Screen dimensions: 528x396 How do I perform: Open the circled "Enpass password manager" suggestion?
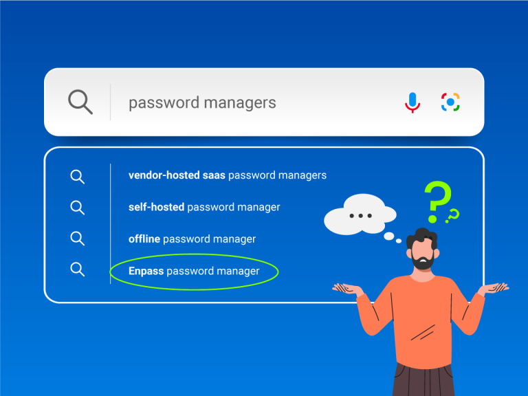194,271
